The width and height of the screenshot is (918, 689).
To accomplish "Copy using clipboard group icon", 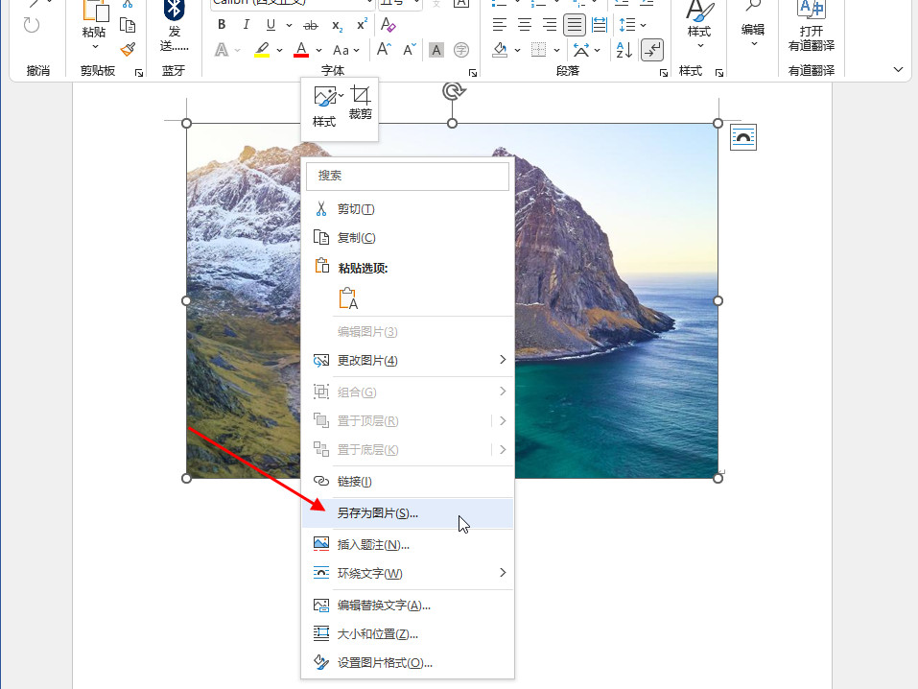I will tap(128, 25).
